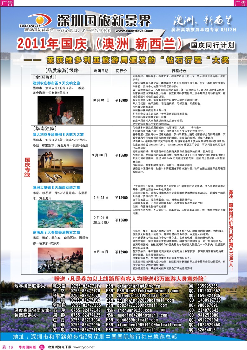The height and width of the screenshot is (350, 247).
Task: Click MSN maxine6200@hotmail.com
Action: (136, 330)
